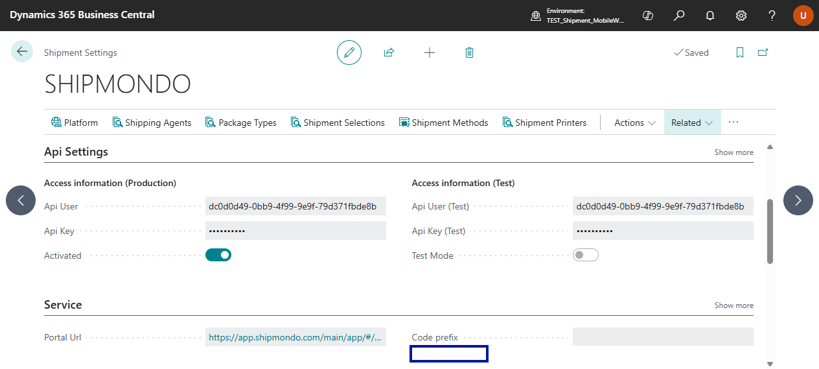Viewport: 819px width, 369px height.
Task: Click scrollbar down arrow
Action: [x=770, y=364]
